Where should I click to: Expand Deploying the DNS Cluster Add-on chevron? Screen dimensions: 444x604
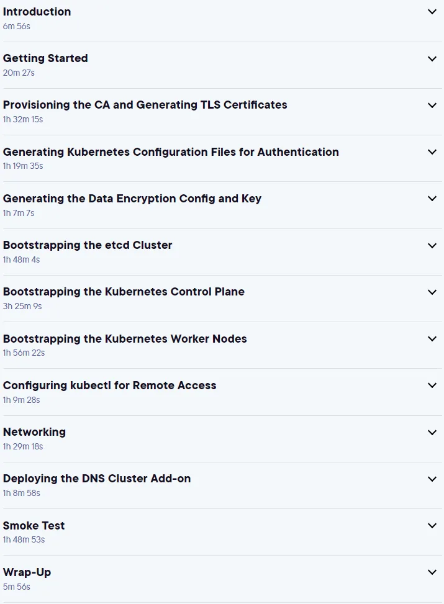[x=432, y=479]
